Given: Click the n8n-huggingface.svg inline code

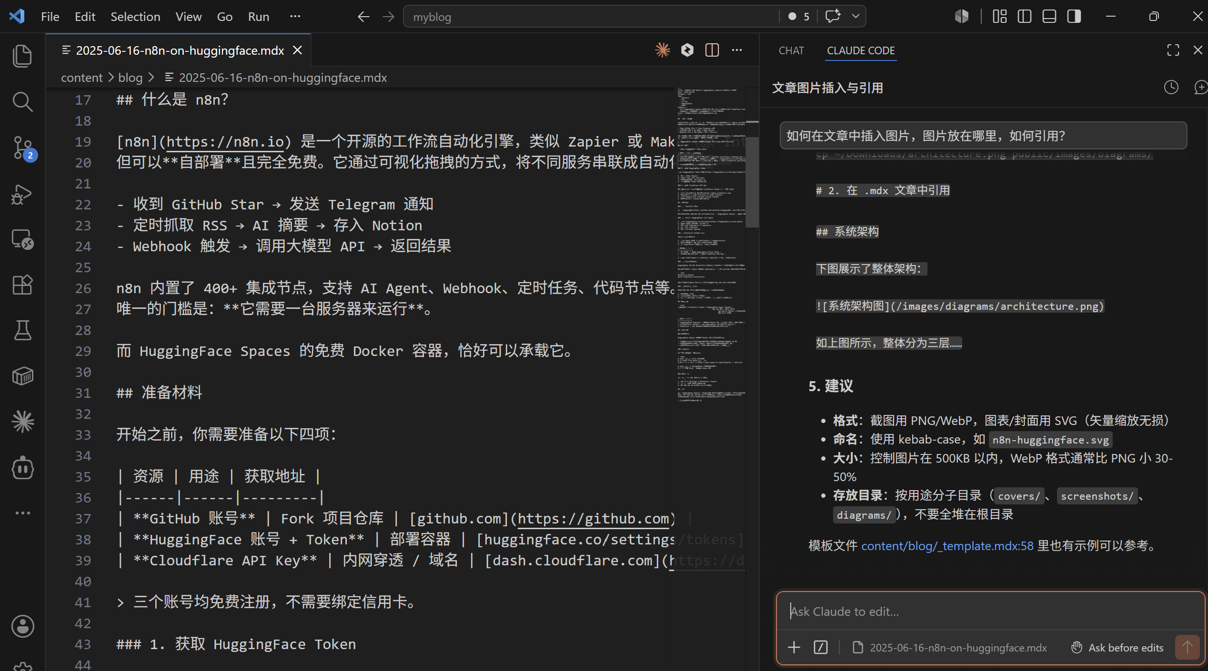Looking at the screenshot, I should click(1050, 440).
